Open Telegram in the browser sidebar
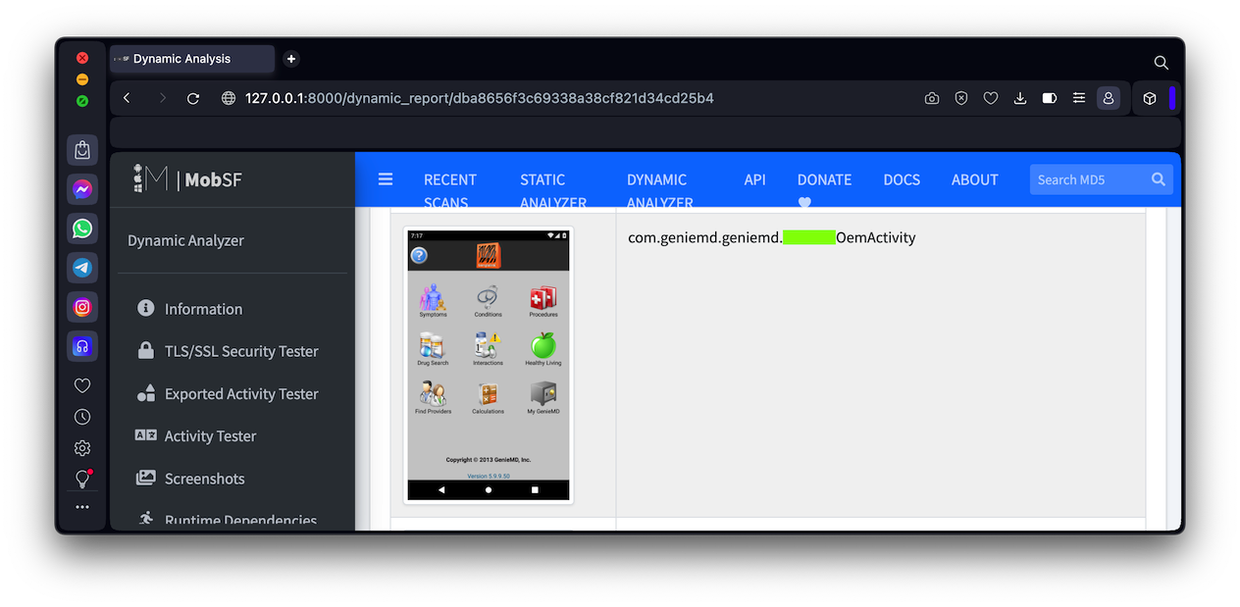Viewport: 1240px width, 607px height. coord(82,268)
